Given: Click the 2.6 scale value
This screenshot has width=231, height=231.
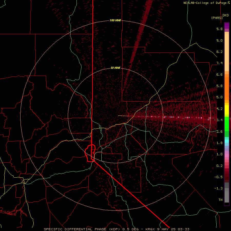Looking at the screenshot, I should [x=219, y=131].
